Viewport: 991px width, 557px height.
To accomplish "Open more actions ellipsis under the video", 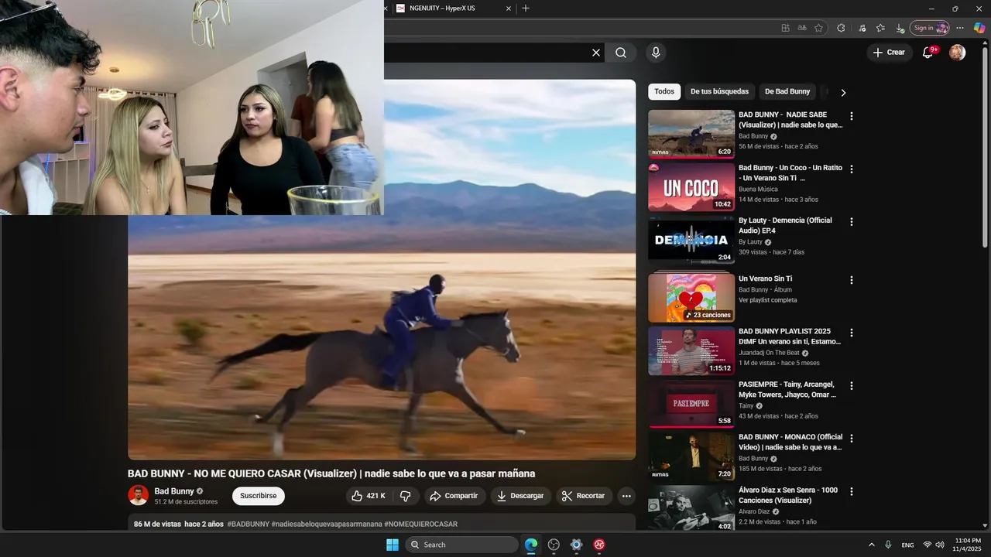I will point(626,496).
